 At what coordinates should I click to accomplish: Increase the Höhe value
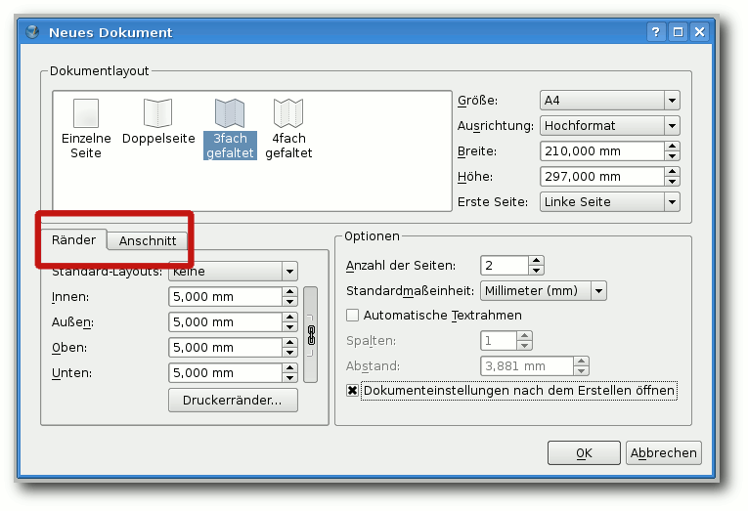[x=672, y=172]
